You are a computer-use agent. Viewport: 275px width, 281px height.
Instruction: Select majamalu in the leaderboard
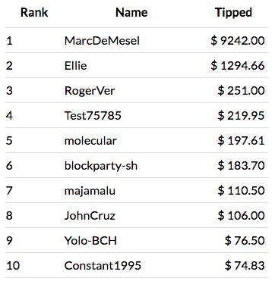coord(90,191)
